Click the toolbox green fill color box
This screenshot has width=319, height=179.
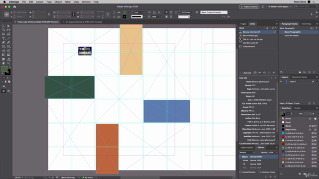click(x=4, y=69)
